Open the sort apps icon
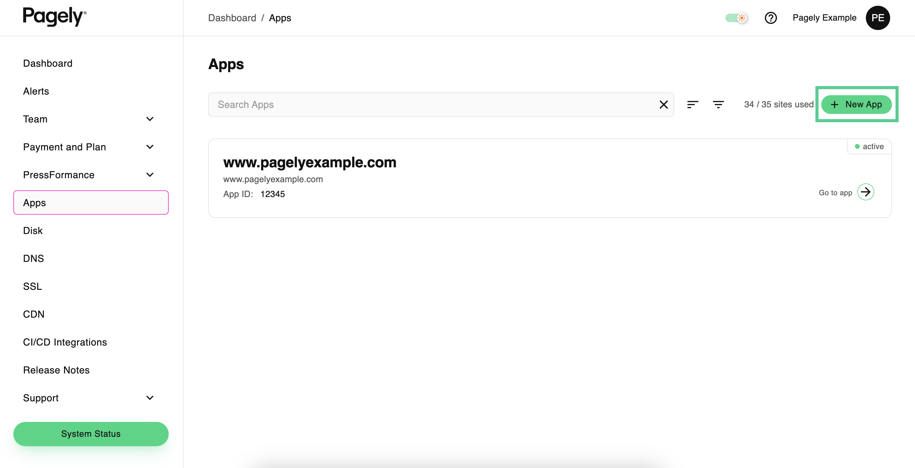915x468 pixels. click(692, 105)
